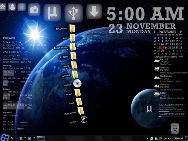
Task: Go to next month in calendar
Action: tap(181, 32)
